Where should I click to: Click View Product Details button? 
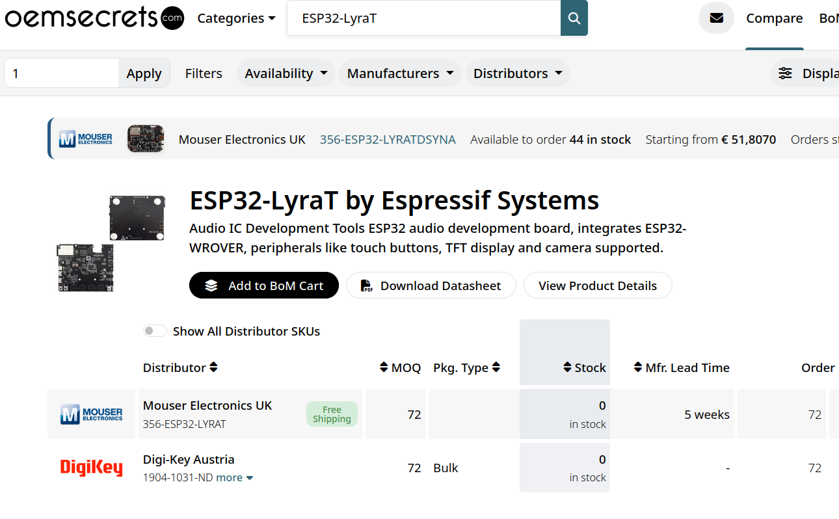[598, 286]
